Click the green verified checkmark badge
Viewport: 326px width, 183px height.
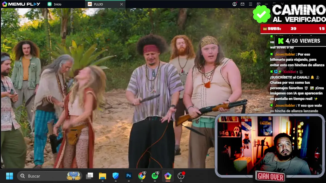(262, 14)
